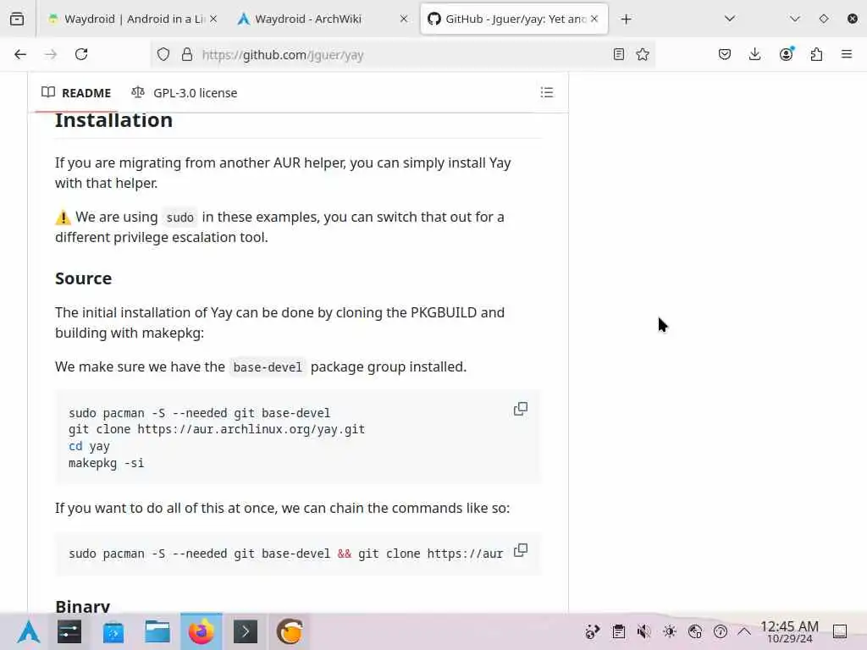The height and width of the screenshot is (650, 867).
Task: Focus the github.com/Jguer/yay address bar
Action: 404,54
